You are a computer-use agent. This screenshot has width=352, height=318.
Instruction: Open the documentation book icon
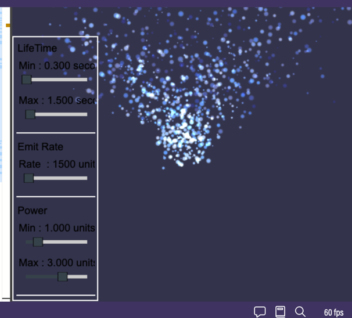click(x=280, y=312)
